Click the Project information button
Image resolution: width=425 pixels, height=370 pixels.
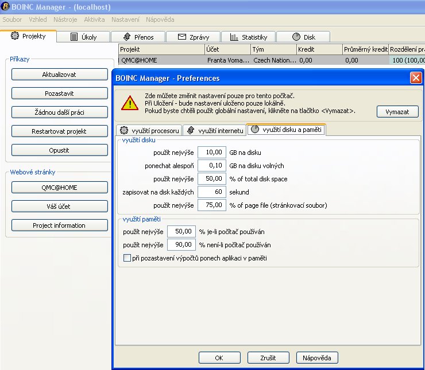click(59, 225)
